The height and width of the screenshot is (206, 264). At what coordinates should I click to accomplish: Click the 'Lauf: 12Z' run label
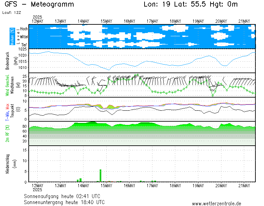point(12,13)
